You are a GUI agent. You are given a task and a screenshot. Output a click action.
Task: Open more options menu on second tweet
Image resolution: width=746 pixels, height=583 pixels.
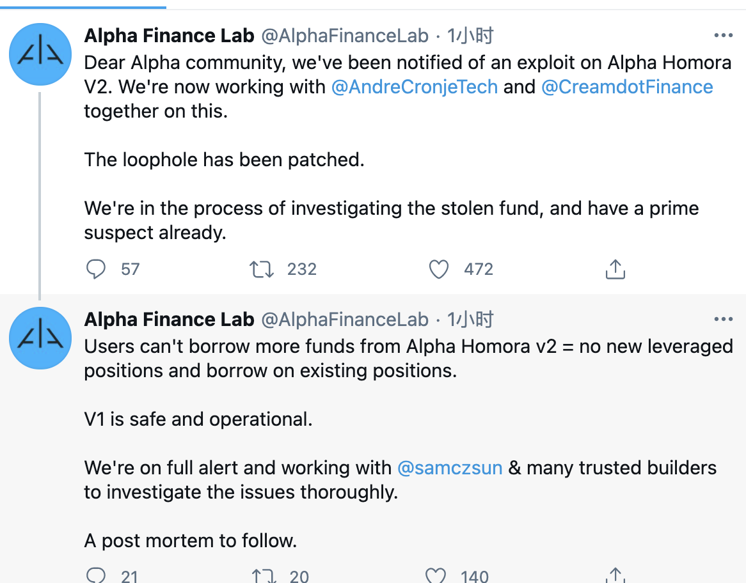click(x=723, y=319)
